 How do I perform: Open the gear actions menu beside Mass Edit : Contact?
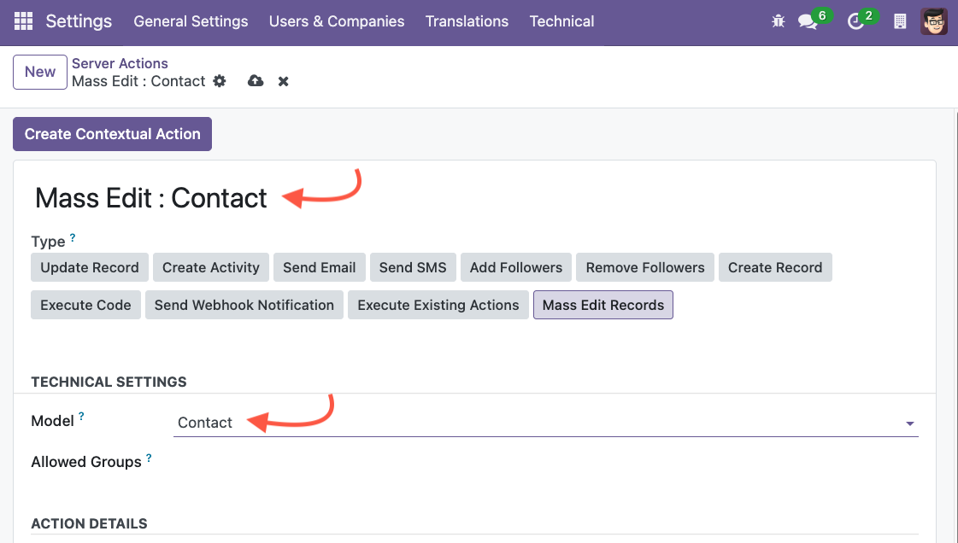(220, 81)
